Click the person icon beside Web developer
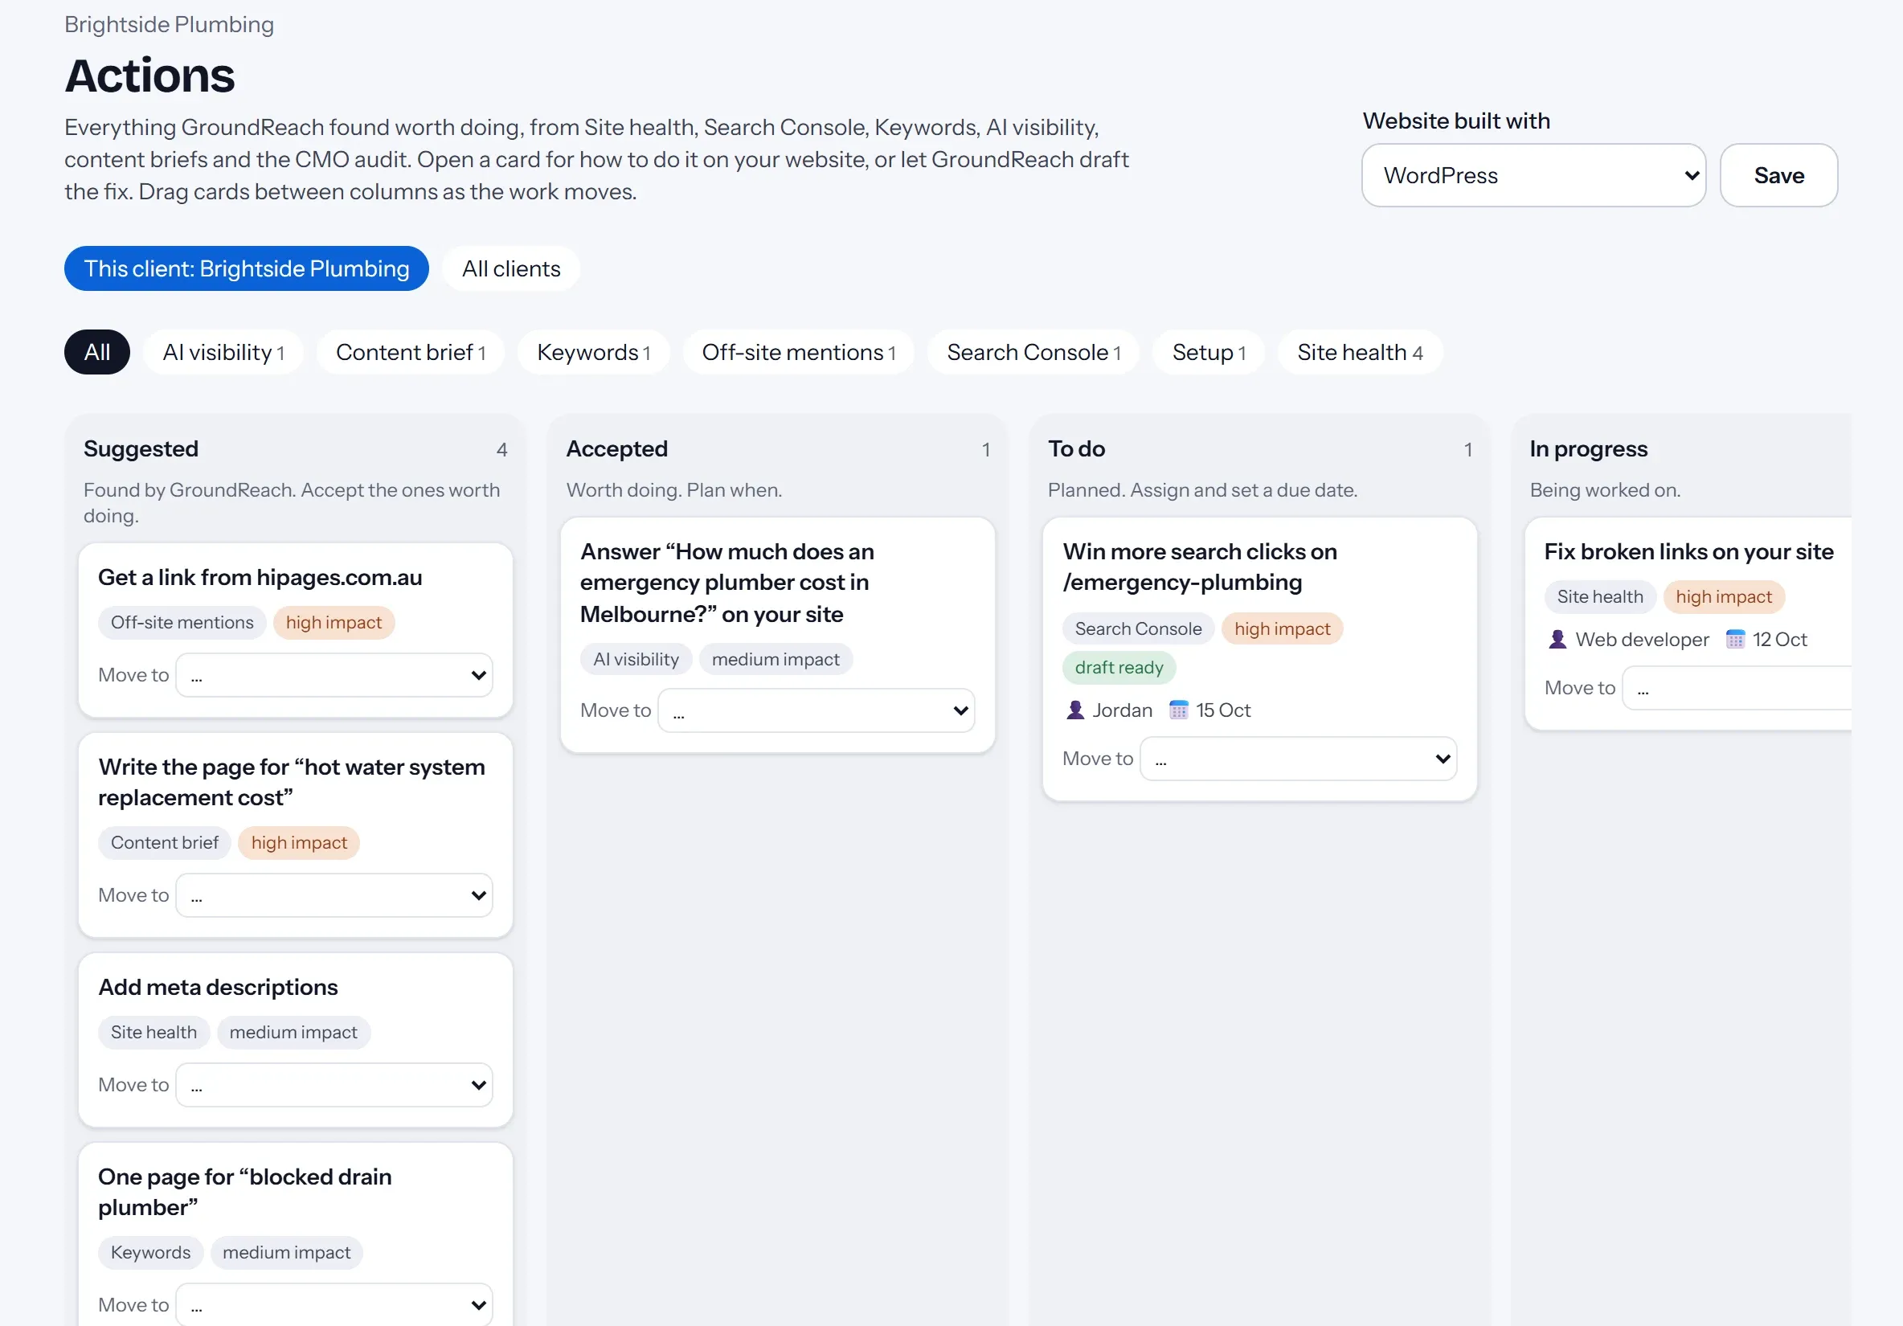This screenshot has width=1903, height=1326. 1557,640
